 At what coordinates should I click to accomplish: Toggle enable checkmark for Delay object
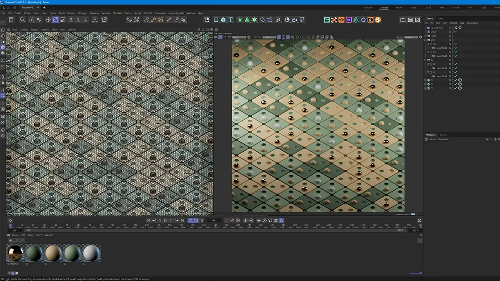456,32
